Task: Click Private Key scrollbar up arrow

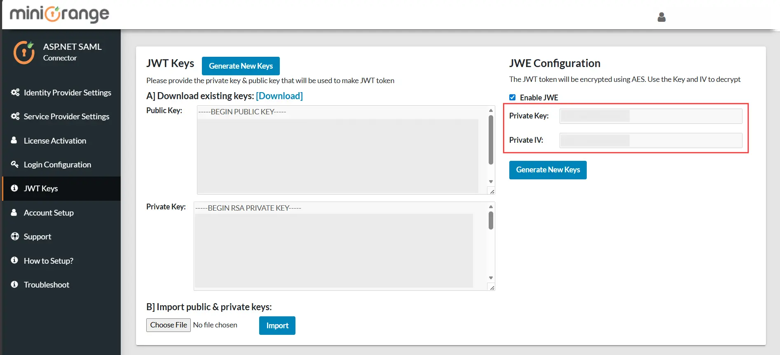Action: (491, 207)
